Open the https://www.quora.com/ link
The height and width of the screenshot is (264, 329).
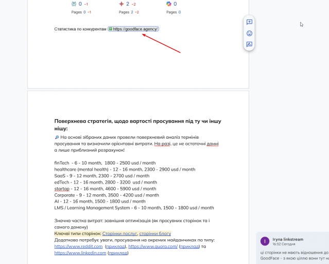pyautogui.click(x=153, y=246)
